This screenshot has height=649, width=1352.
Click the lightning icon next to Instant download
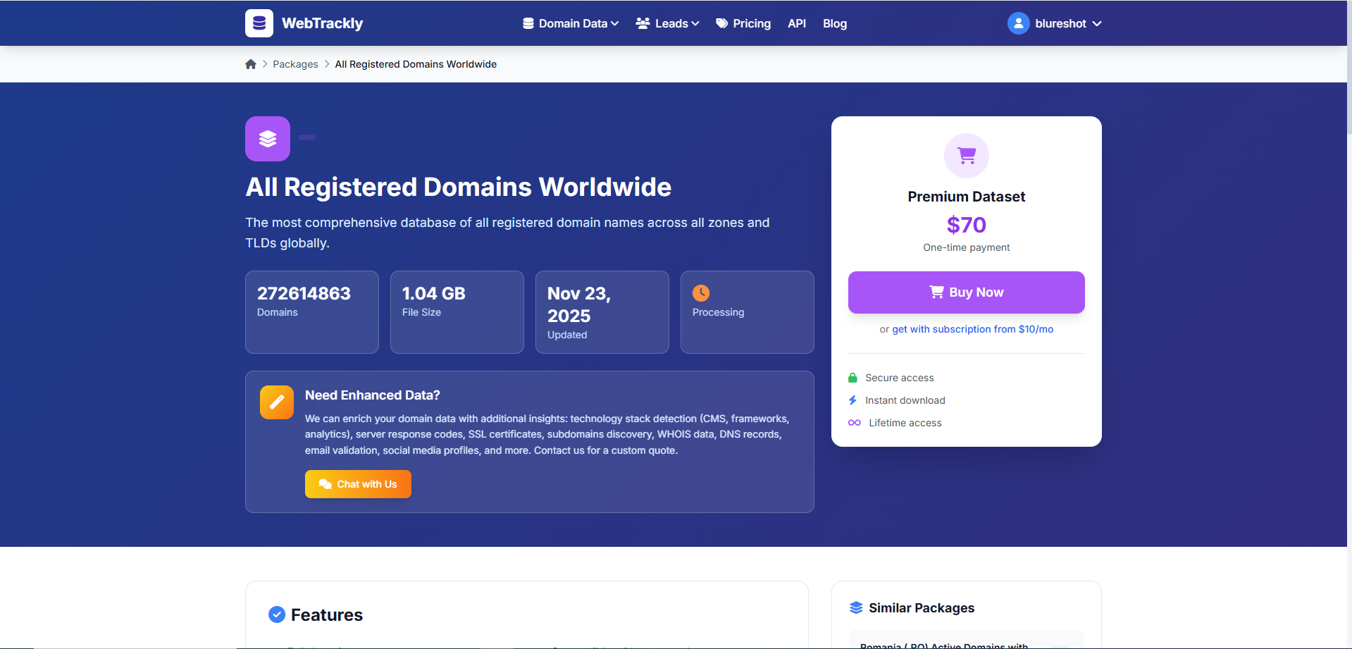point(852,400)
